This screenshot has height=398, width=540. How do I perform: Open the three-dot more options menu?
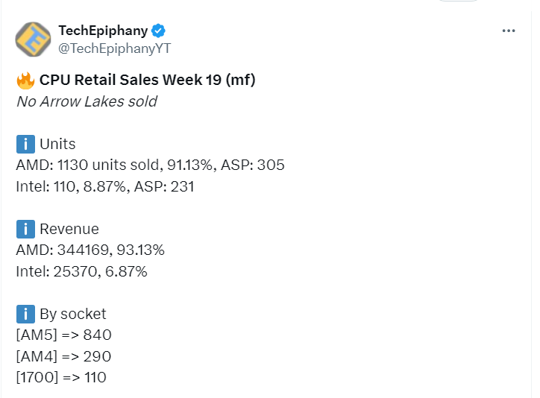[x=509, y=31]
